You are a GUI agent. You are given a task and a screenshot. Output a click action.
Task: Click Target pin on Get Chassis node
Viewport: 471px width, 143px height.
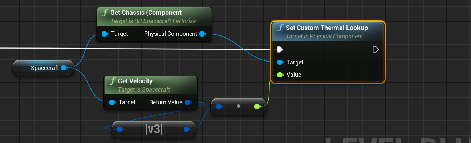click(105, 34)
